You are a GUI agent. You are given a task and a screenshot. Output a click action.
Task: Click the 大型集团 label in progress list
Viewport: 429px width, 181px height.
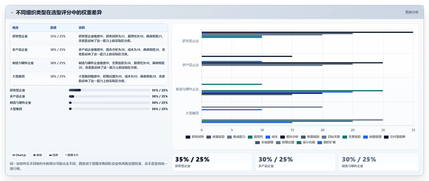pos(16,109)
